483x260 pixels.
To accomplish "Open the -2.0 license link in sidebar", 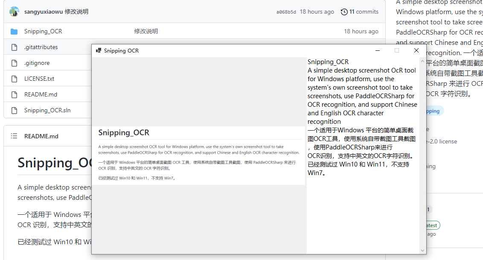I will pos(442,141).
